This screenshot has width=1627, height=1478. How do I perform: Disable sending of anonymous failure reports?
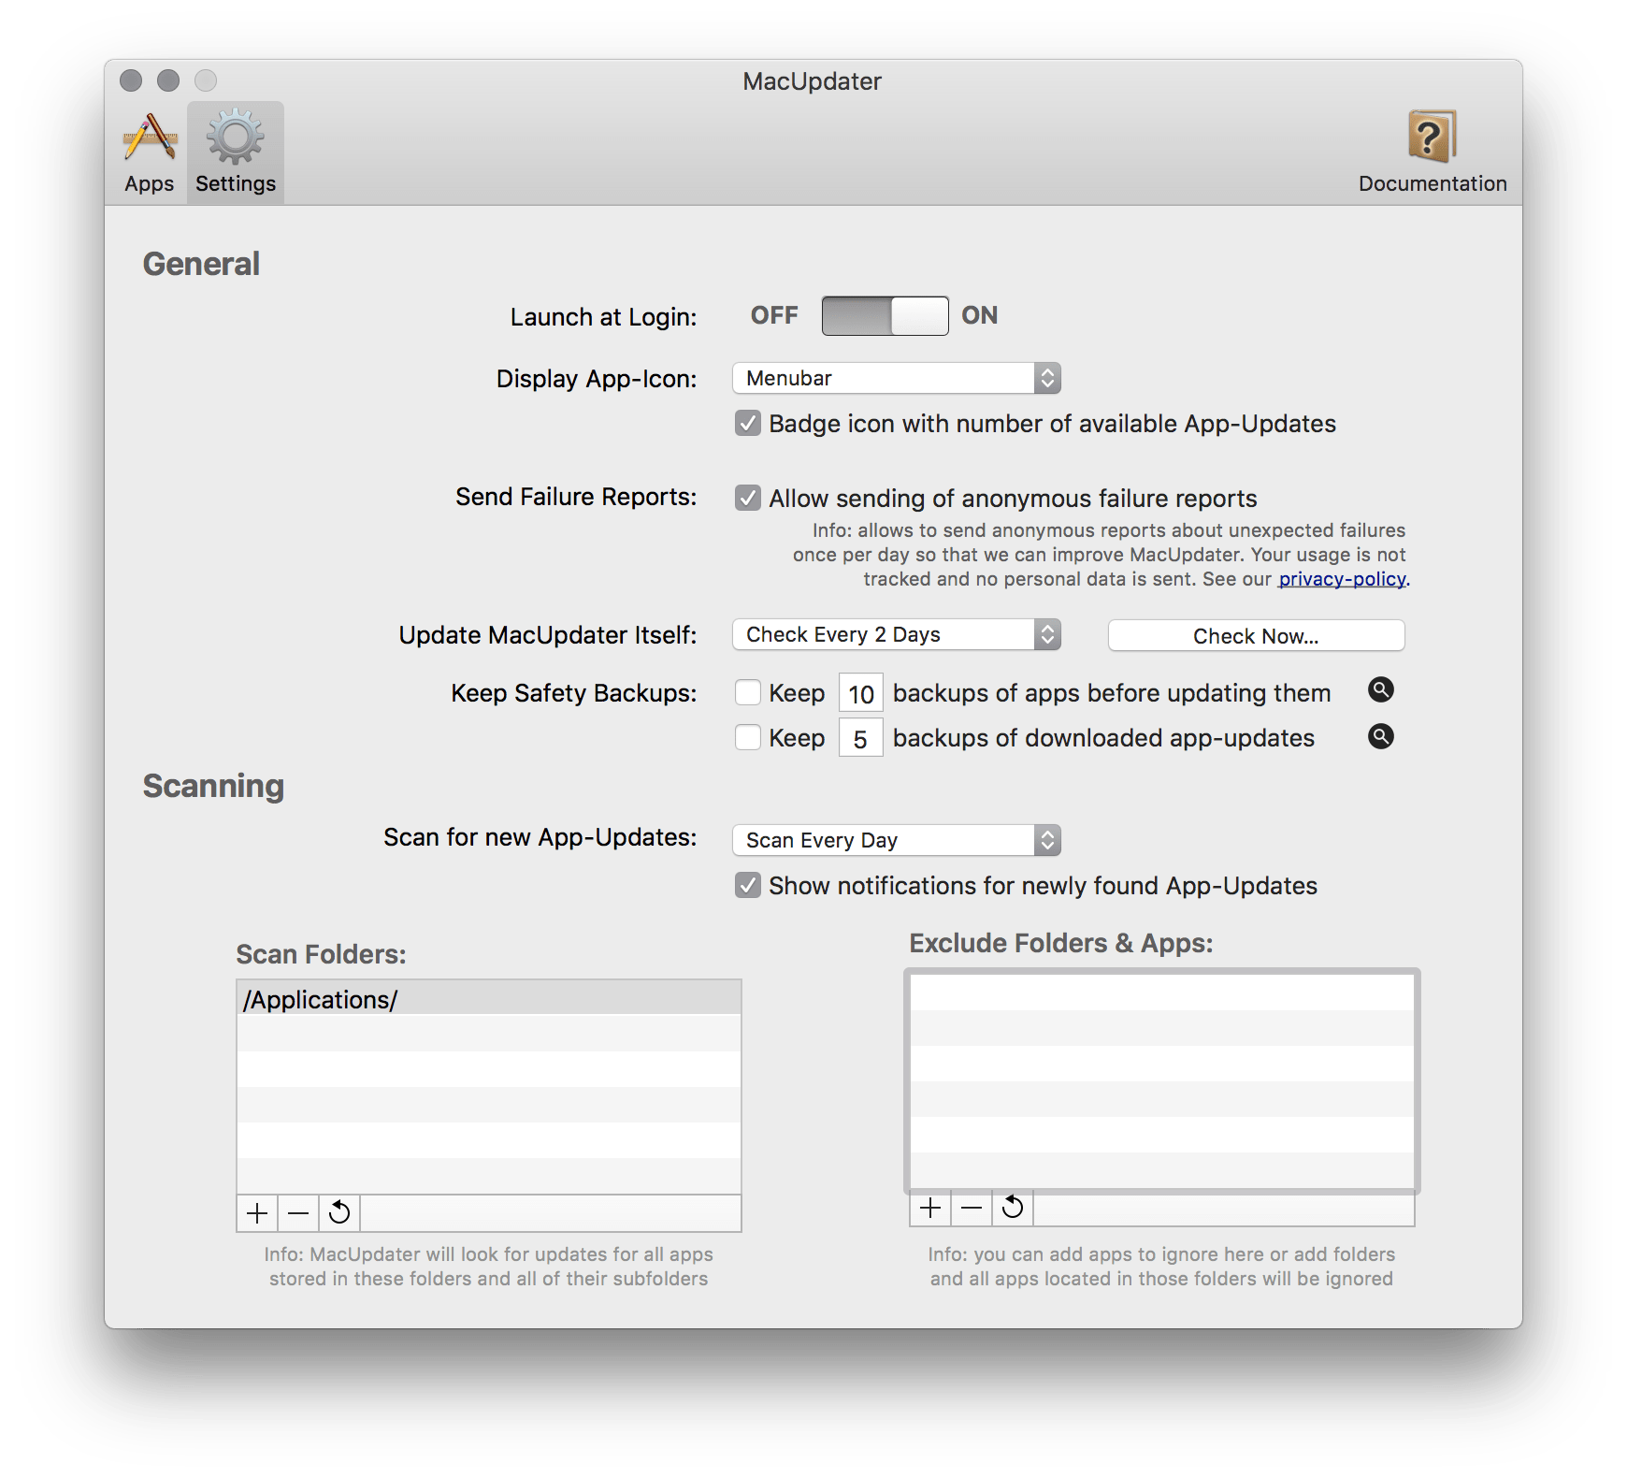pos(747,498)
